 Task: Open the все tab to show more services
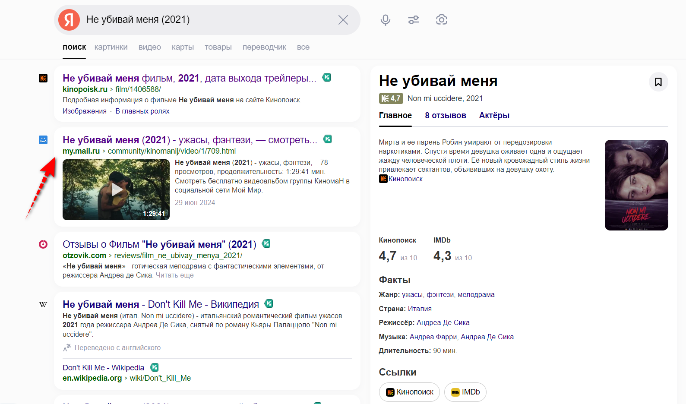pyautogui.click(x=303, y=47)
